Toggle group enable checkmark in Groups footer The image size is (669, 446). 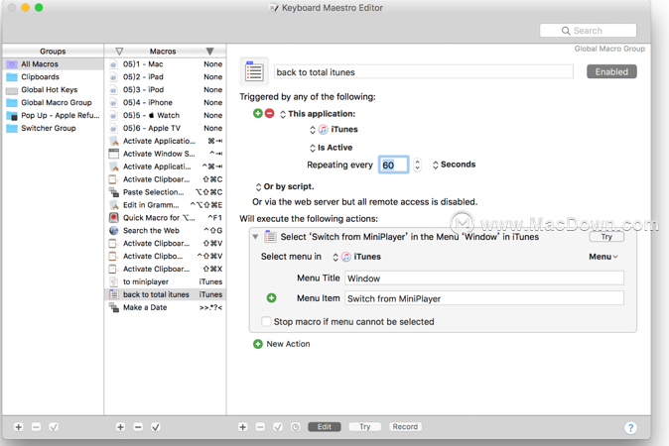point(54,427)
